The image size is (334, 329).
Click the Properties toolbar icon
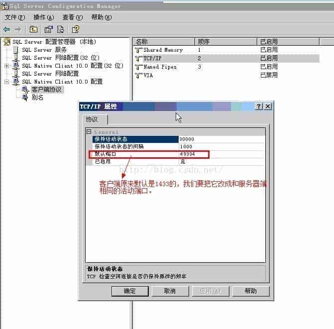48,29
